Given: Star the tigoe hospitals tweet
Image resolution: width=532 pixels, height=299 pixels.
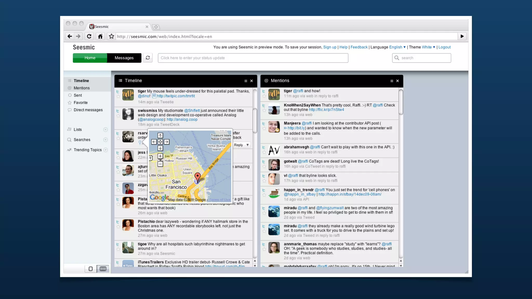Looking at the screenshot, I should [118, 249].
